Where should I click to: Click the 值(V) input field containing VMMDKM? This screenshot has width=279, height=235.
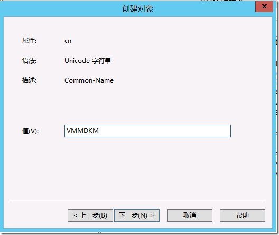click(147, 131)
